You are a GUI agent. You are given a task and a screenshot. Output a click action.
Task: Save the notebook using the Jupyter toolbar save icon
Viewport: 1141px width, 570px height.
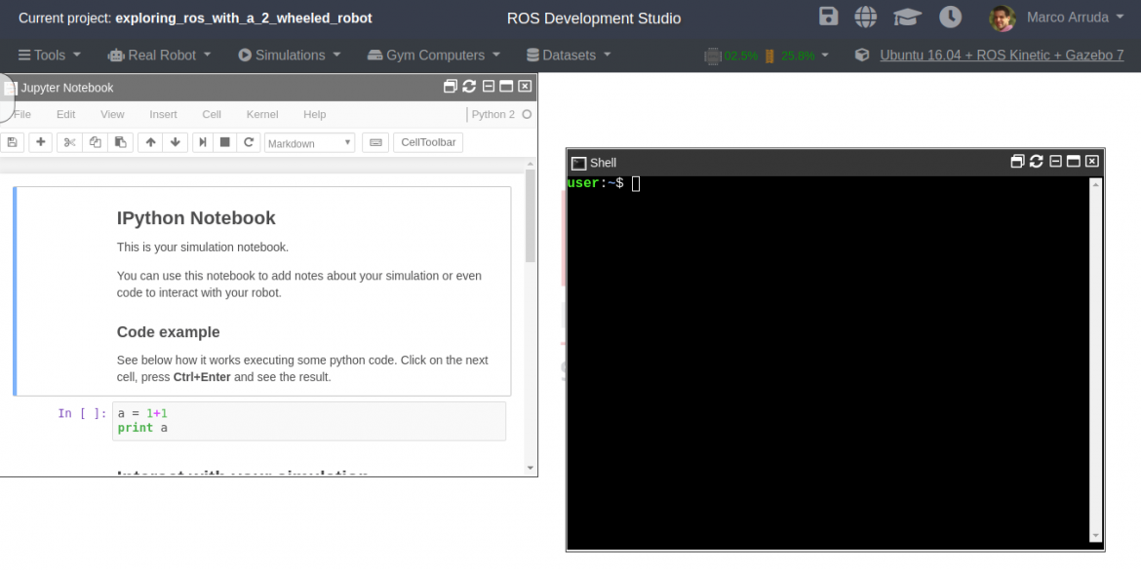click(x=13, y=142)
